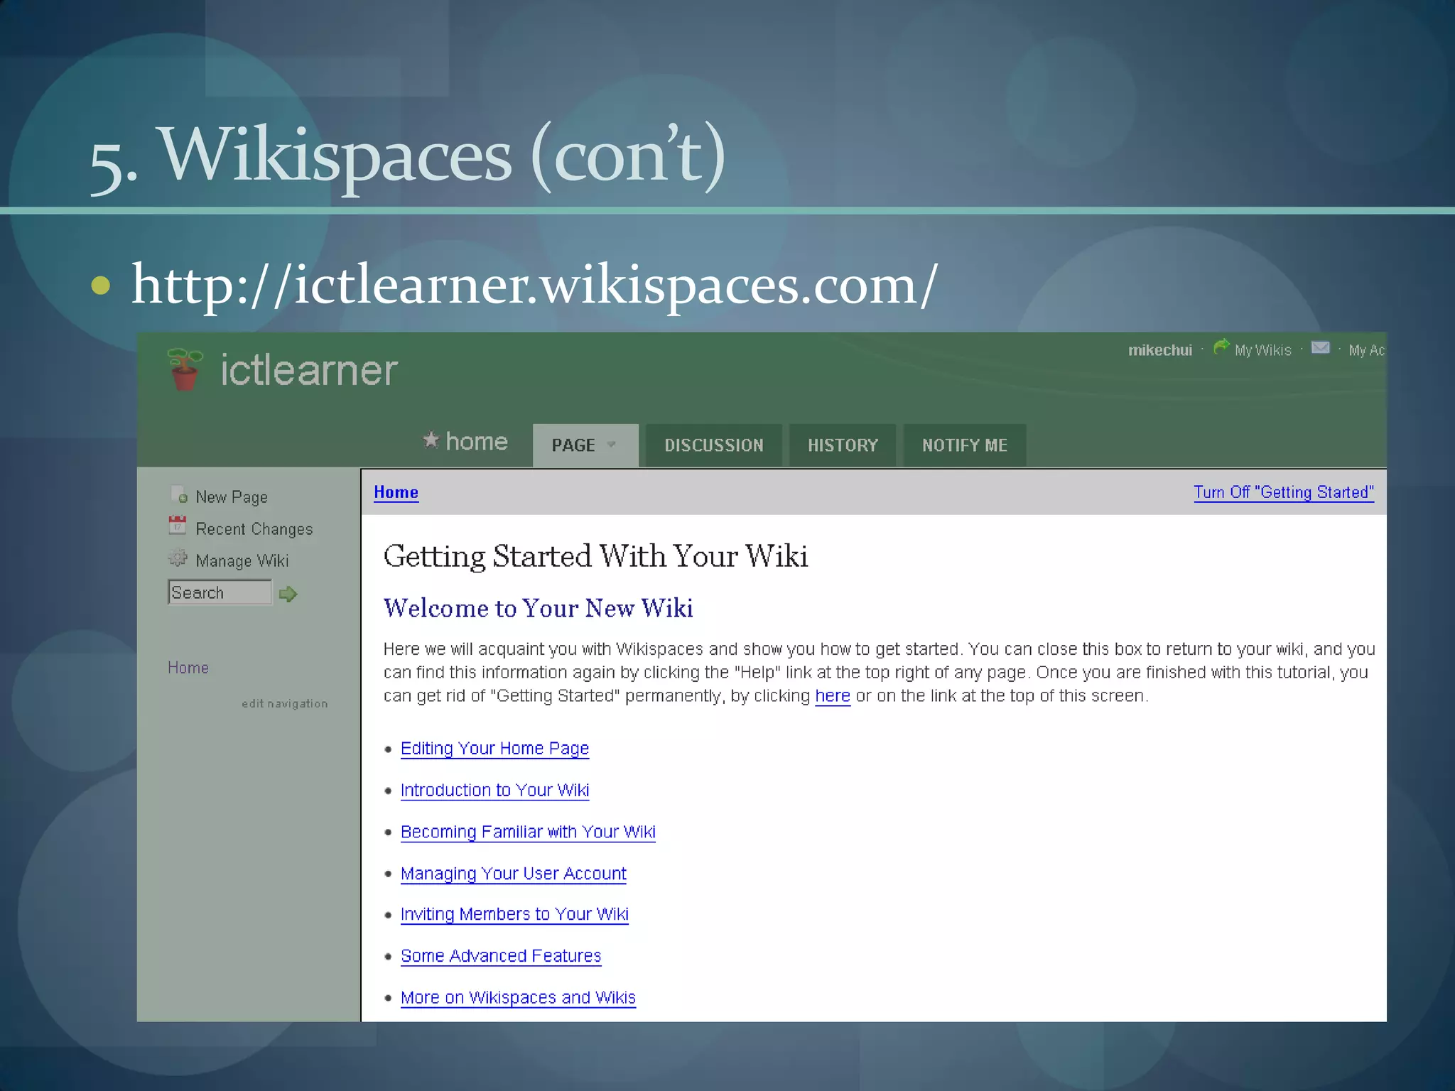
Task: Click the star icon beside home
Action: click(x=431, y=440)
